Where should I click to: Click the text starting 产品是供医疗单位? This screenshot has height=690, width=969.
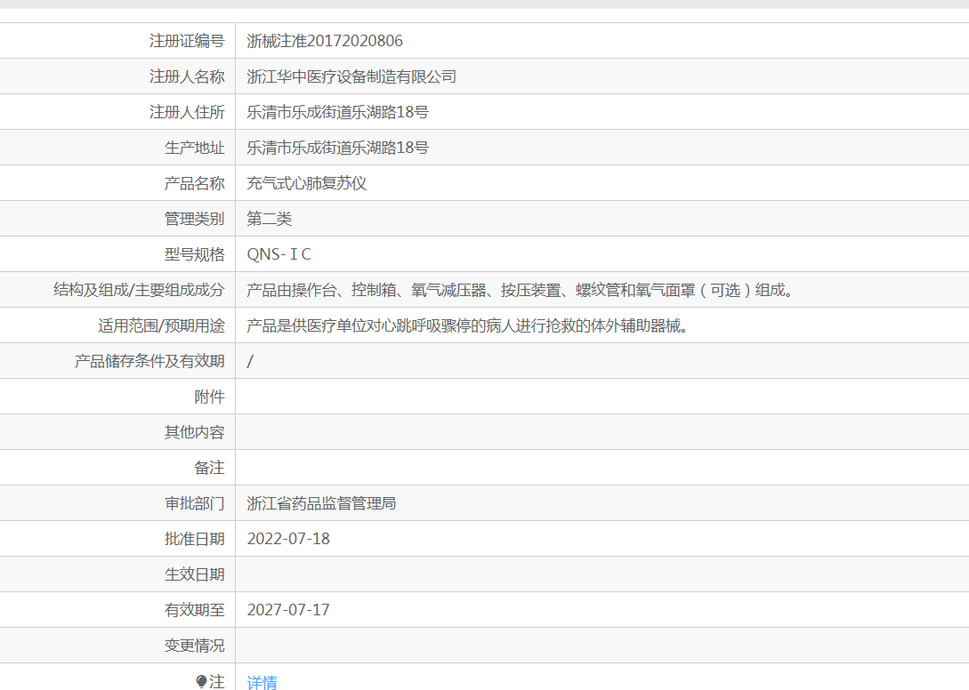(468, 325)
